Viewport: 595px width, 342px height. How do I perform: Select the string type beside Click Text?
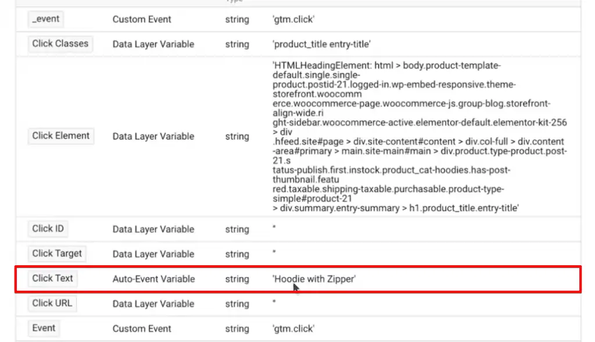(x=237, y=279)
